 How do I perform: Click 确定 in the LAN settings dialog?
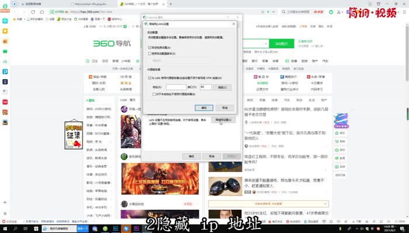click(x=204, y=108)
